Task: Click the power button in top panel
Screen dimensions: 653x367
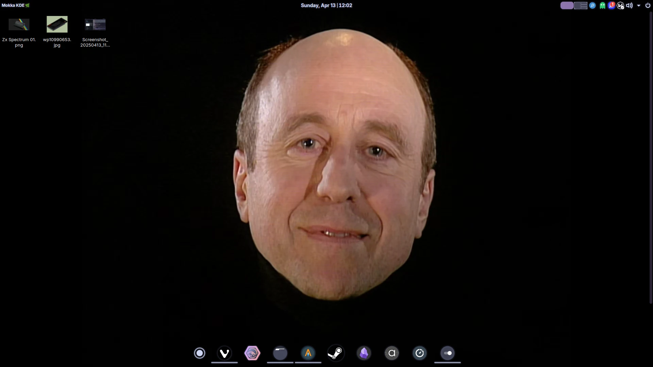Action: click(648, 5)
